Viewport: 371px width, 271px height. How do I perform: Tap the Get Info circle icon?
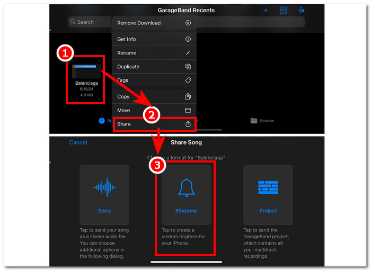point(188,39)
